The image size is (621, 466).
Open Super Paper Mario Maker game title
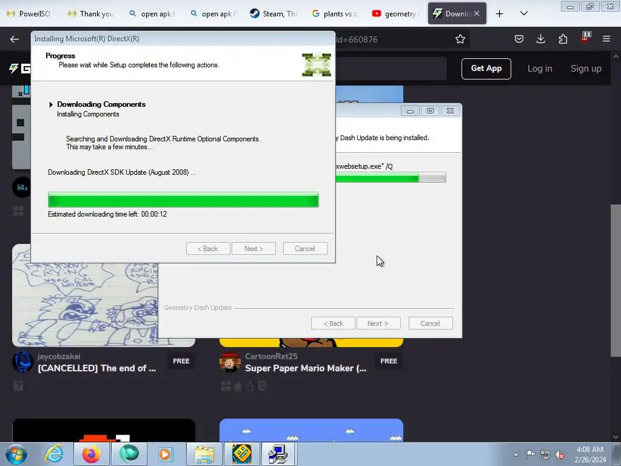[x=306, y=368]
